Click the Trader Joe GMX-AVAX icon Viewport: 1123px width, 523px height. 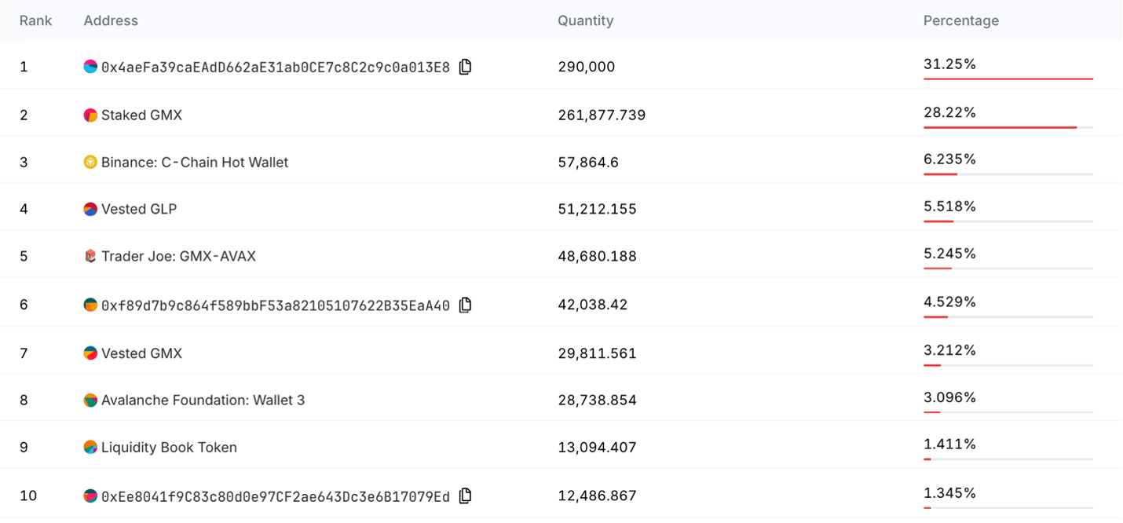coord(90,256)
